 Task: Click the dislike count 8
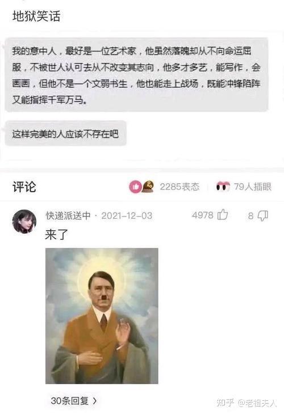[x=250, y=216]
